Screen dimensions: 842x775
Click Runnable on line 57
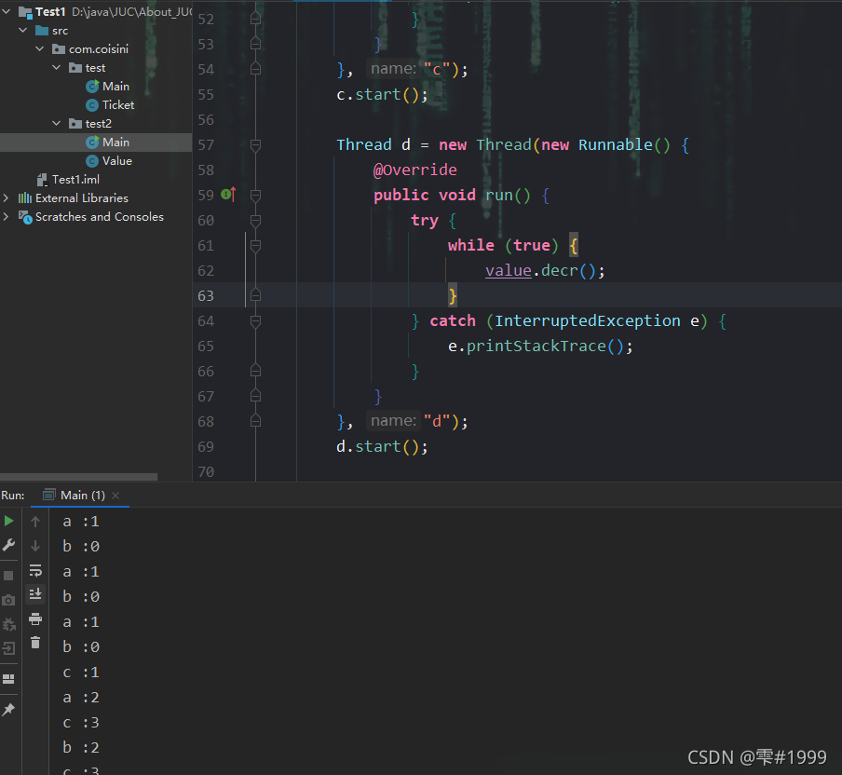coord(616,145)
